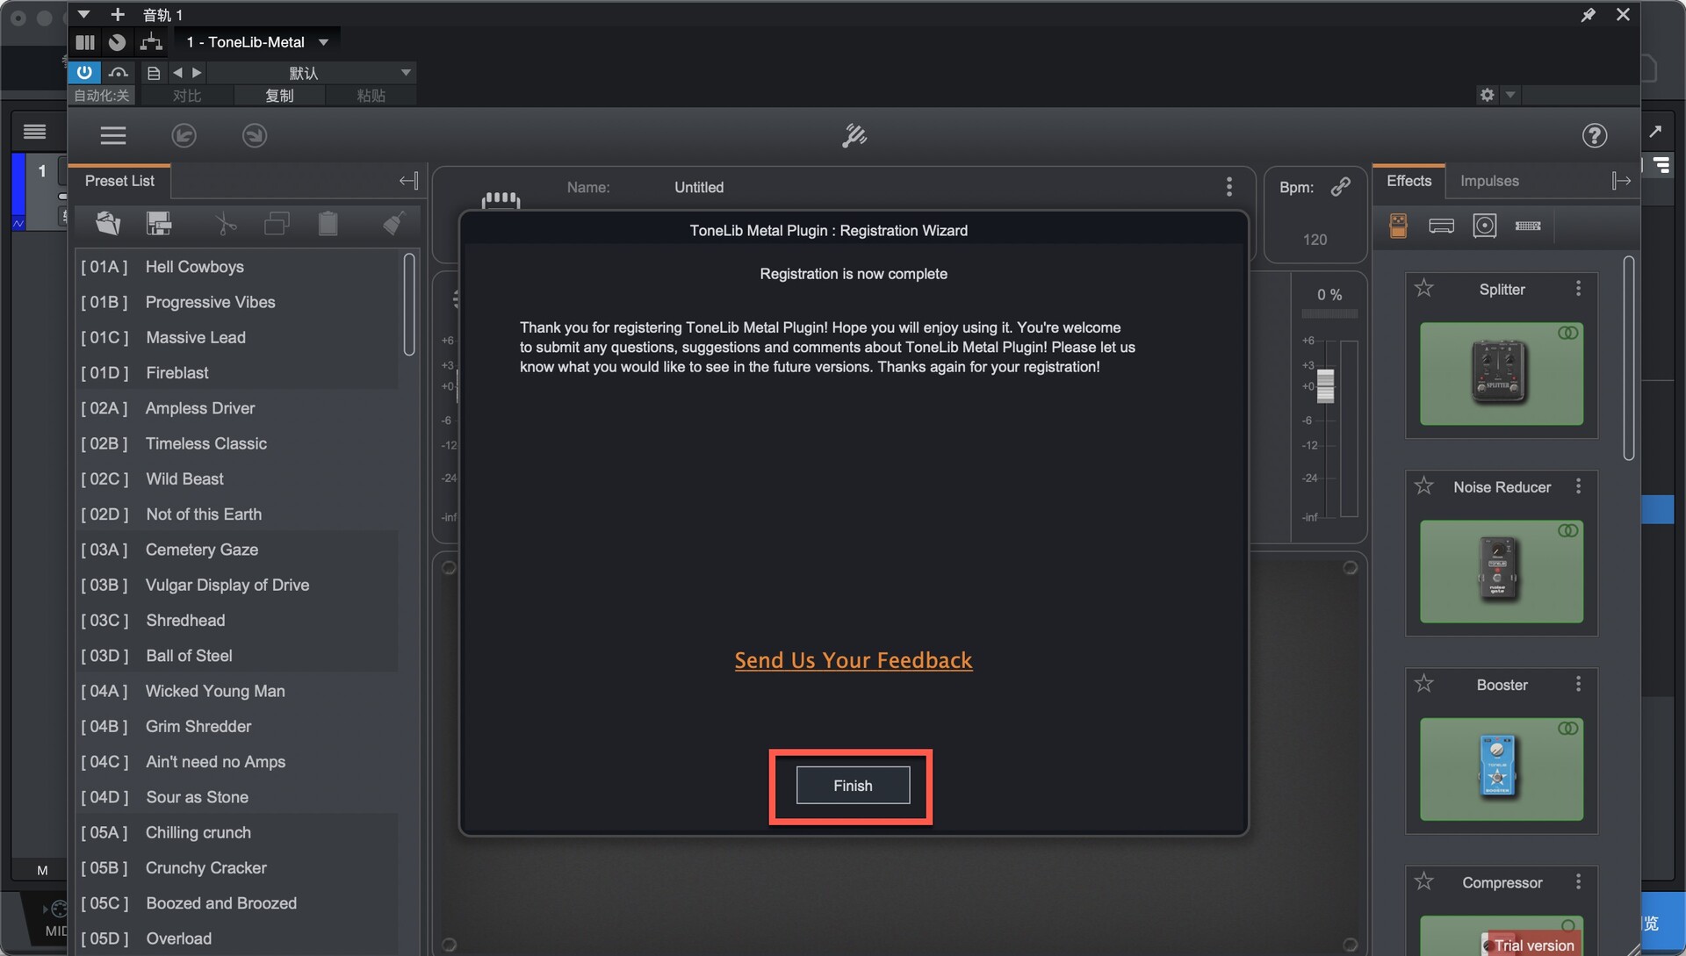1686x956 pixels.
Task: Click the host preset file icon
Action: tap(154, 73)
